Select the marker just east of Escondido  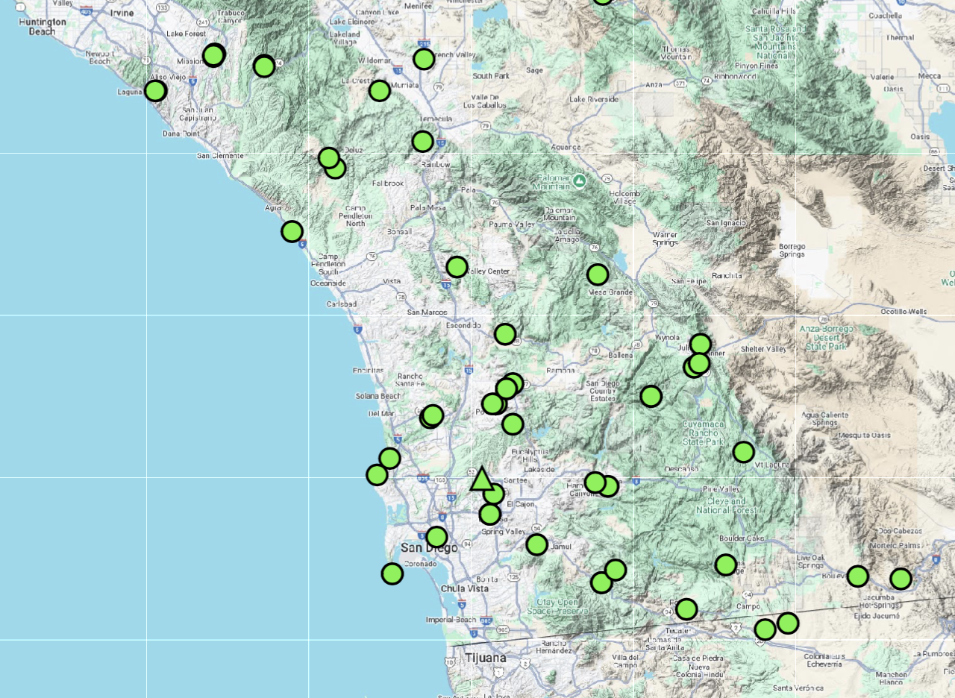505,334
